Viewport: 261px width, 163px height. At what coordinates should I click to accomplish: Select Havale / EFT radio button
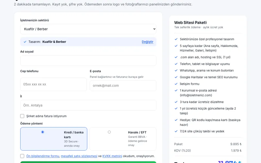pos(109,132)
